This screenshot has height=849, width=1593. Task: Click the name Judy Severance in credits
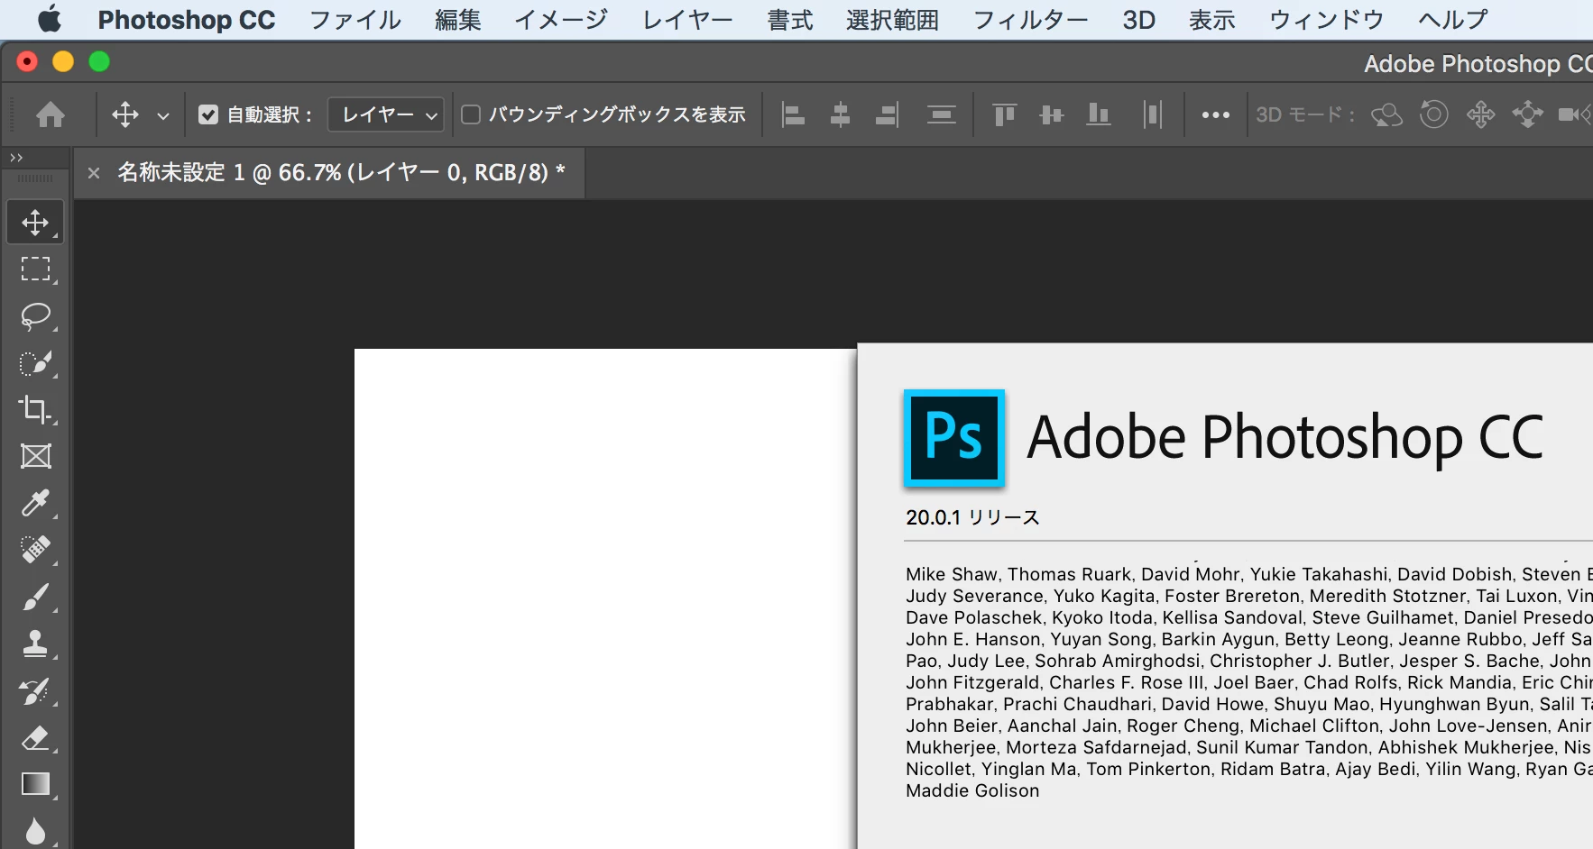974,596
